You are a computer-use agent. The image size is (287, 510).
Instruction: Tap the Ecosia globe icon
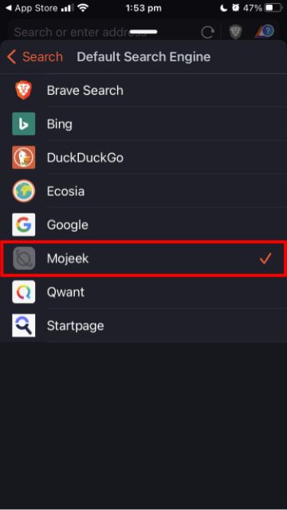point(23,191)
